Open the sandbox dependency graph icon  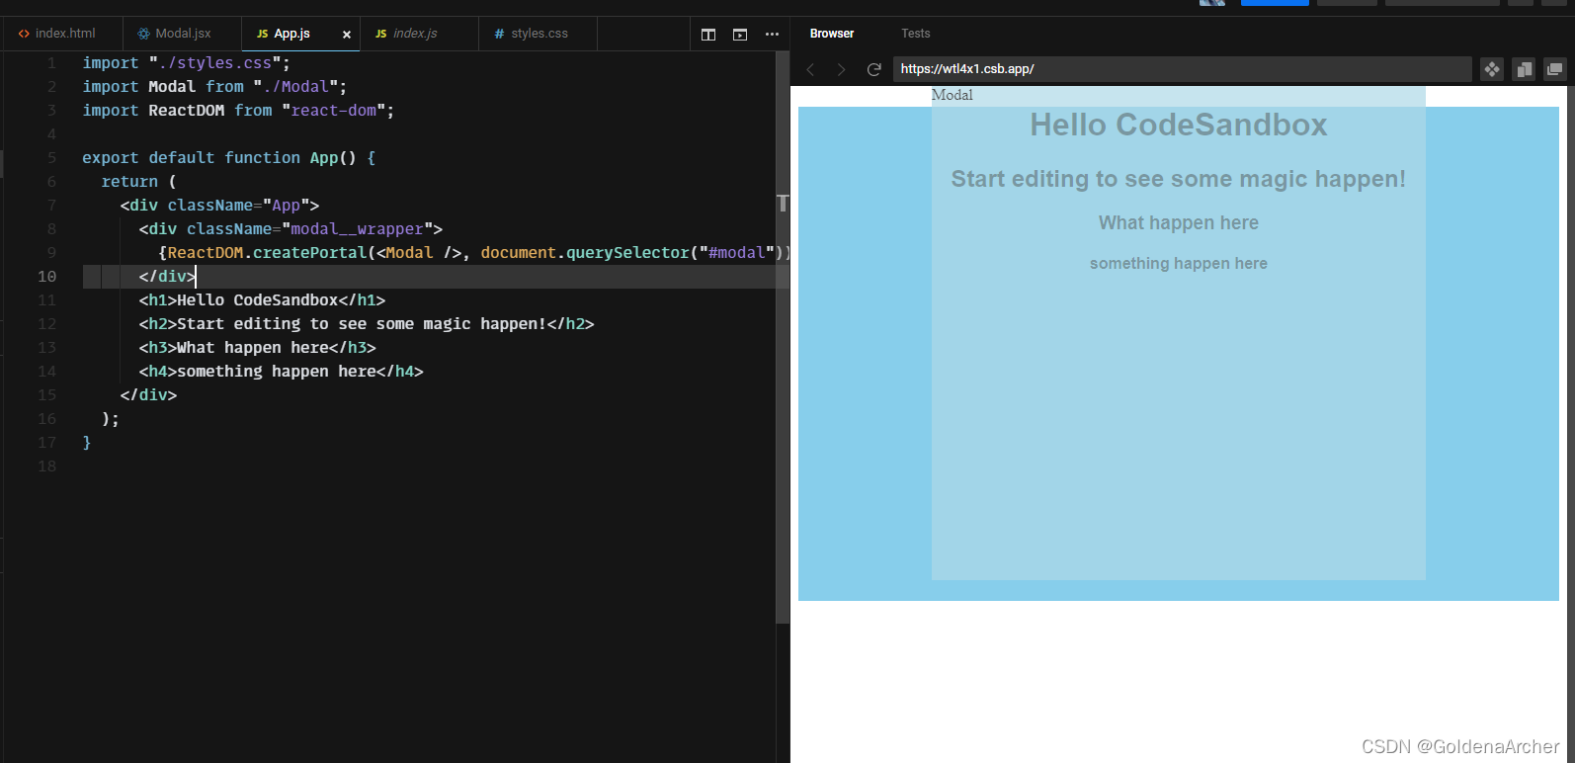[1492, 69]
